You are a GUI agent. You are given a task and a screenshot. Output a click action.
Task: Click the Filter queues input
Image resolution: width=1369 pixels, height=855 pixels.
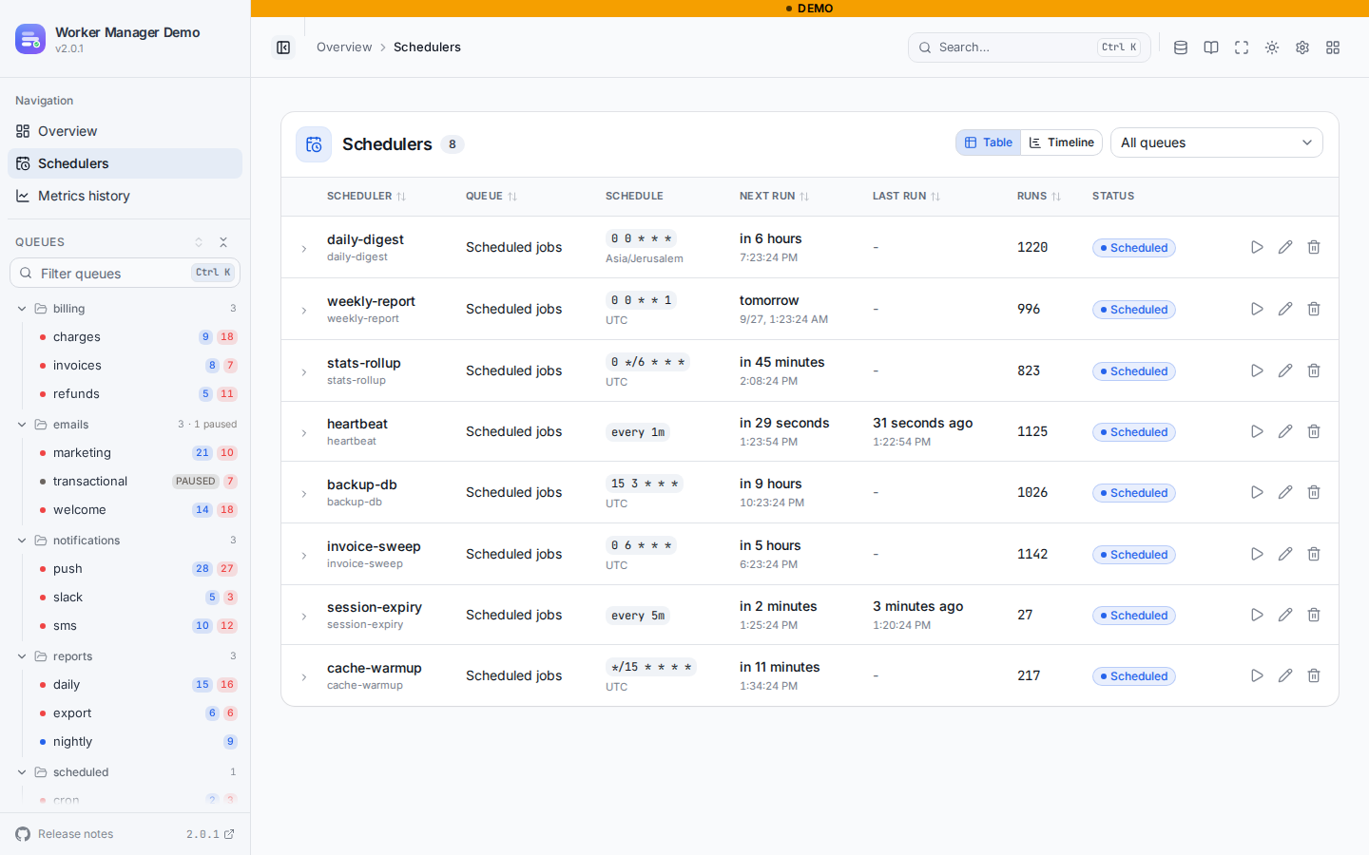click(125, 273)
